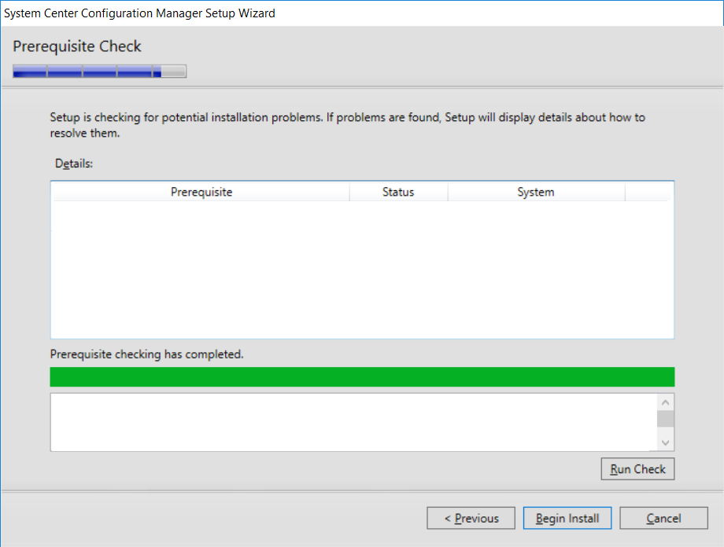Cancel the setup wizard
724x547 pixels.
click(x=663, y=518)
